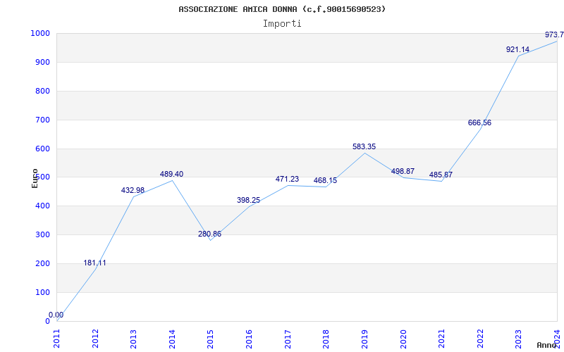The image size is (564, 352).
Task: Click the 100 y-axis label
Action: (42, 292)
